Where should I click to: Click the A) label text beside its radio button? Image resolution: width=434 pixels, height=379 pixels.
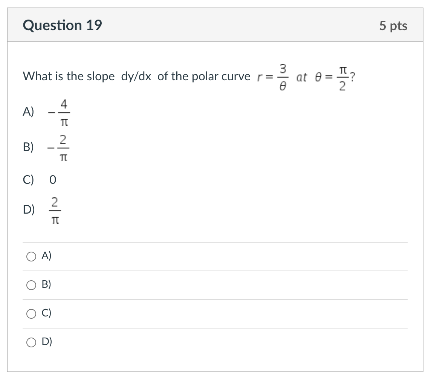[46, 256]
